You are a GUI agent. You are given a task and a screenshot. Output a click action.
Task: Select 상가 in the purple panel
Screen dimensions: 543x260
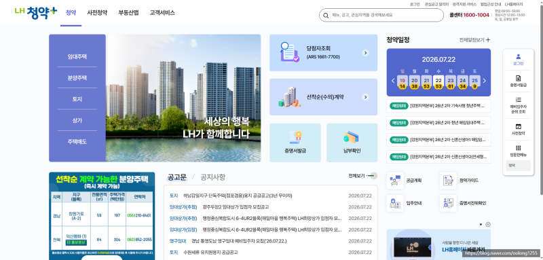(x=77, y=120)
